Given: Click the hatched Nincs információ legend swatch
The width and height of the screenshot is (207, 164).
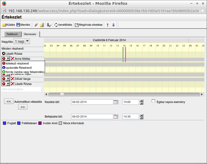Looking at the screenshot, I should point(60,123).
